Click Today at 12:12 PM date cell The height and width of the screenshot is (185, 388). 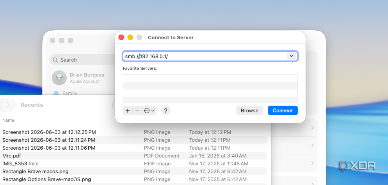tap(210, 132)
